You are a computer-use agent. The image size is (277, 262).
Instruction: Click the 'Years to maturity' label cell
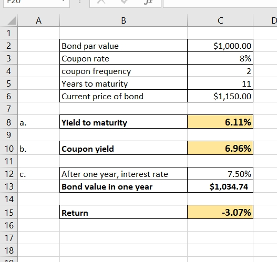[124, 83]
